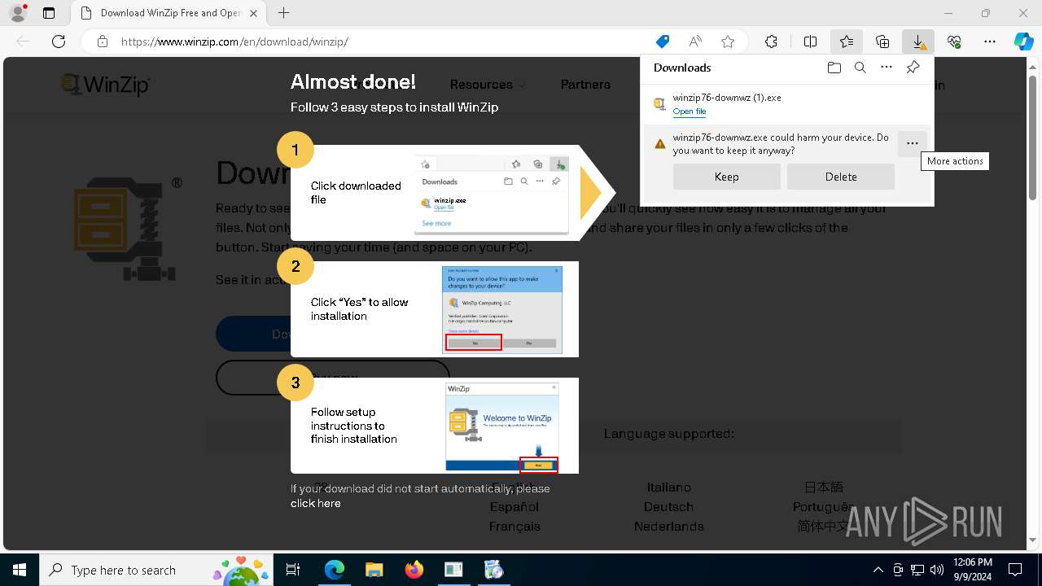
Task: Keep the flagged winzip76-downwz.exe file
Action: tap(727, 177)
